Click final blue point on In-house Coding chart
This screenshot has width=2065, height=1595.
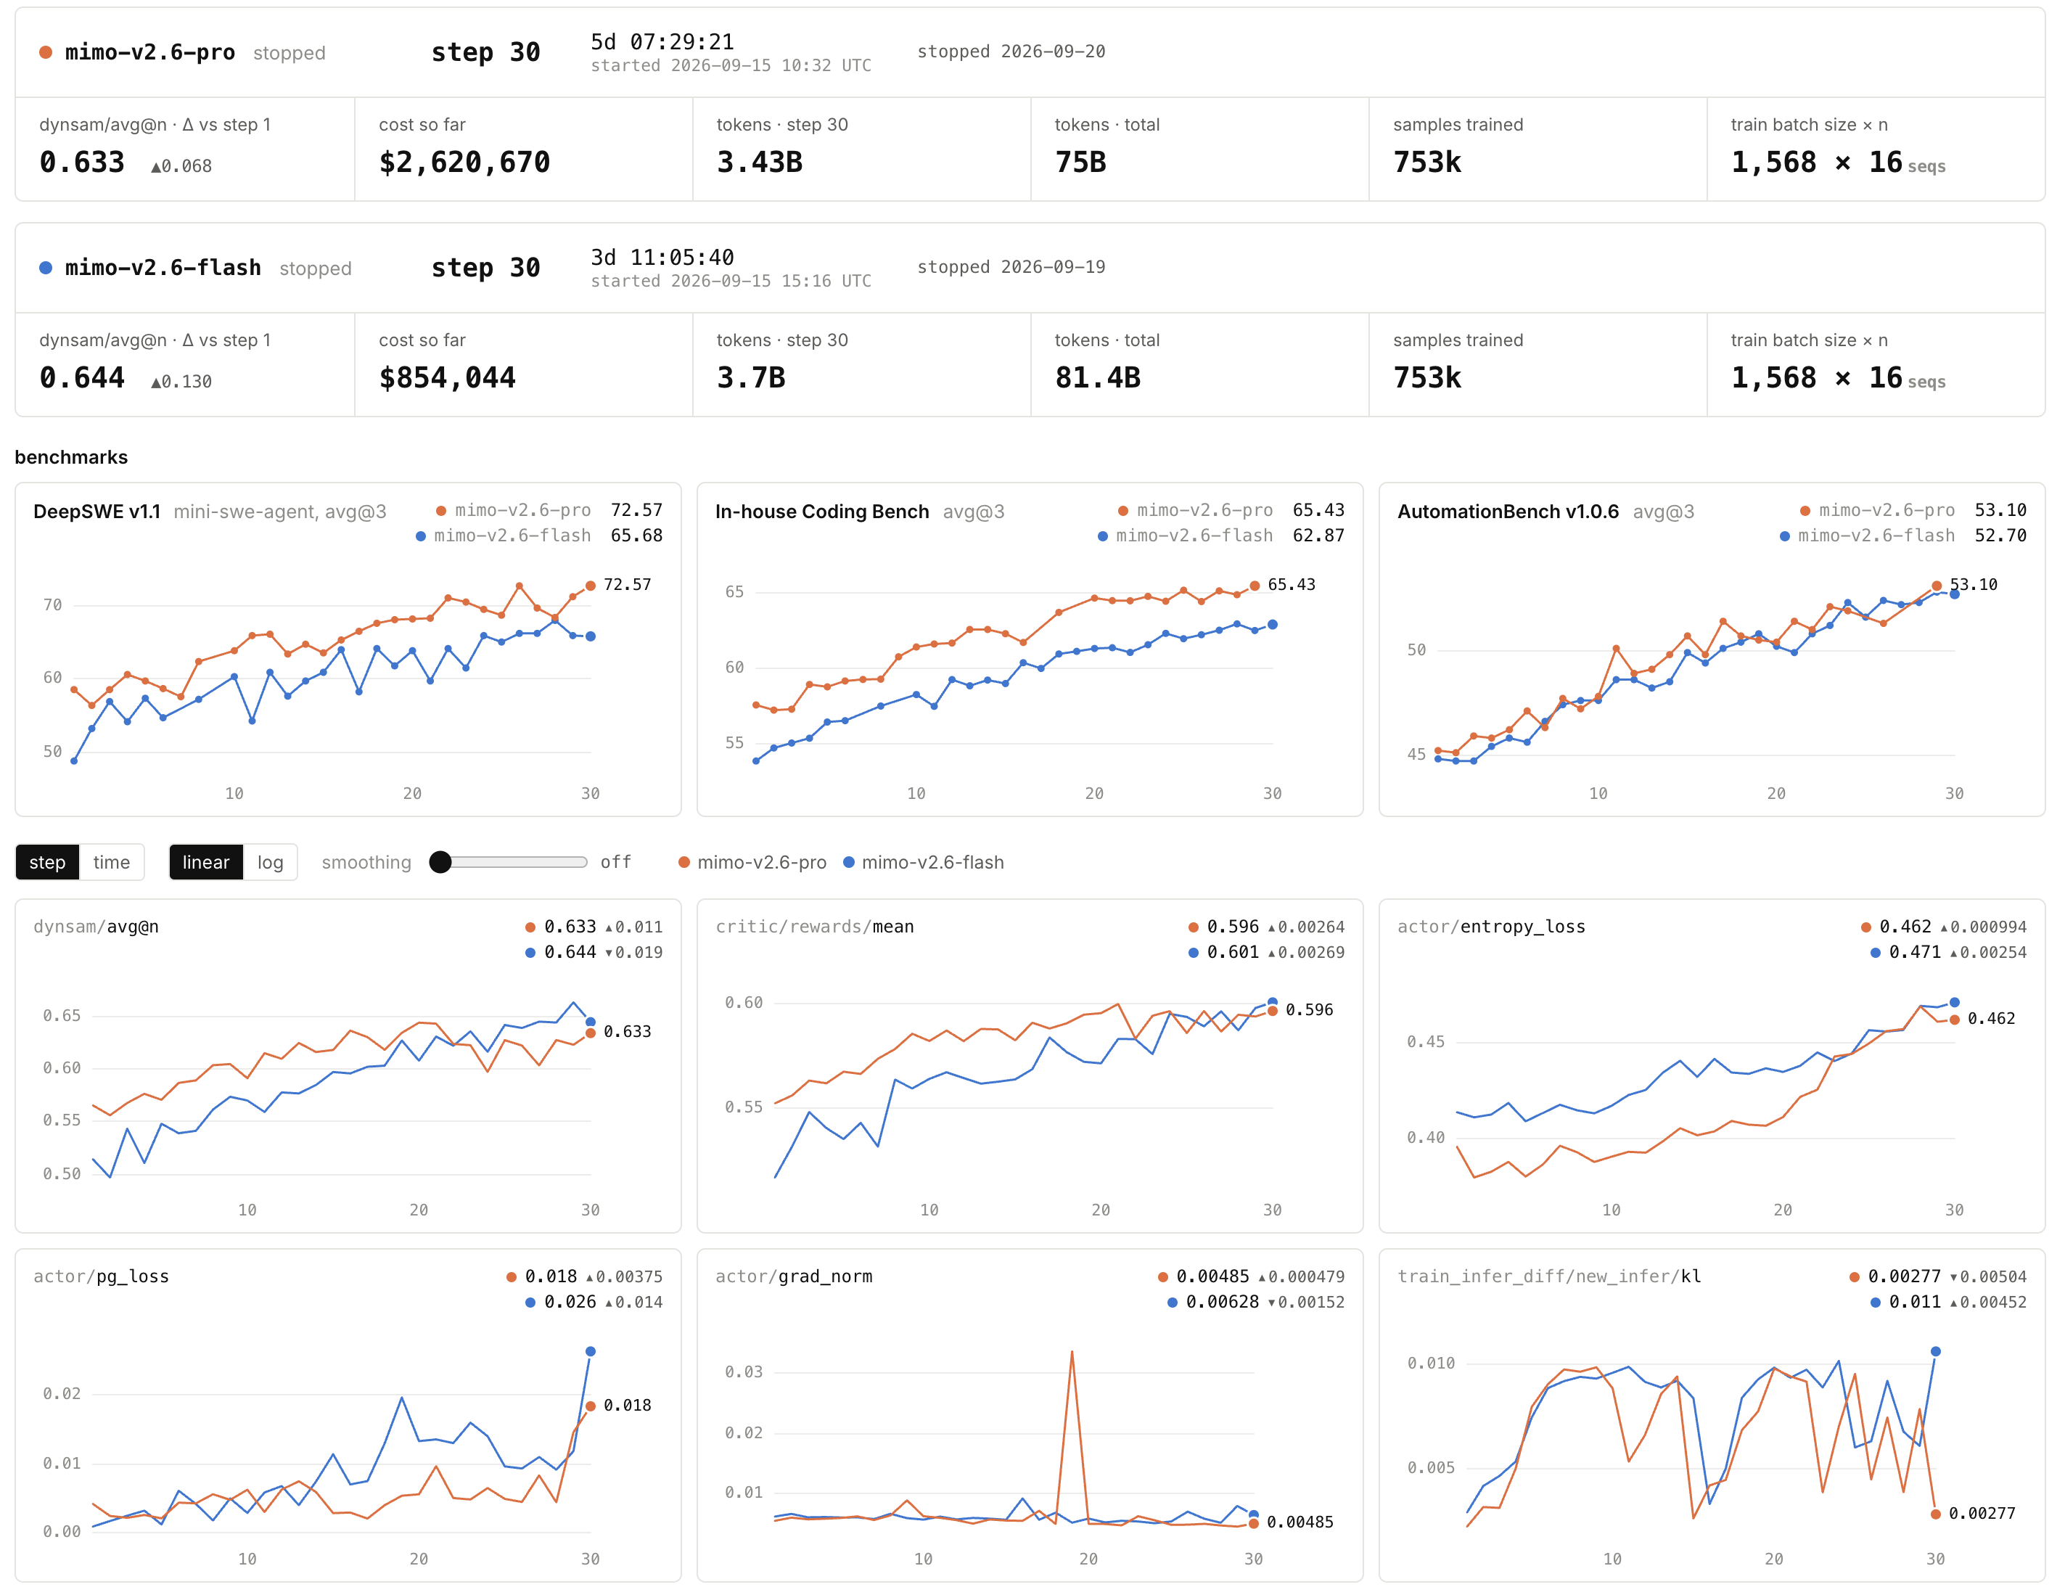coord(1273,625)
